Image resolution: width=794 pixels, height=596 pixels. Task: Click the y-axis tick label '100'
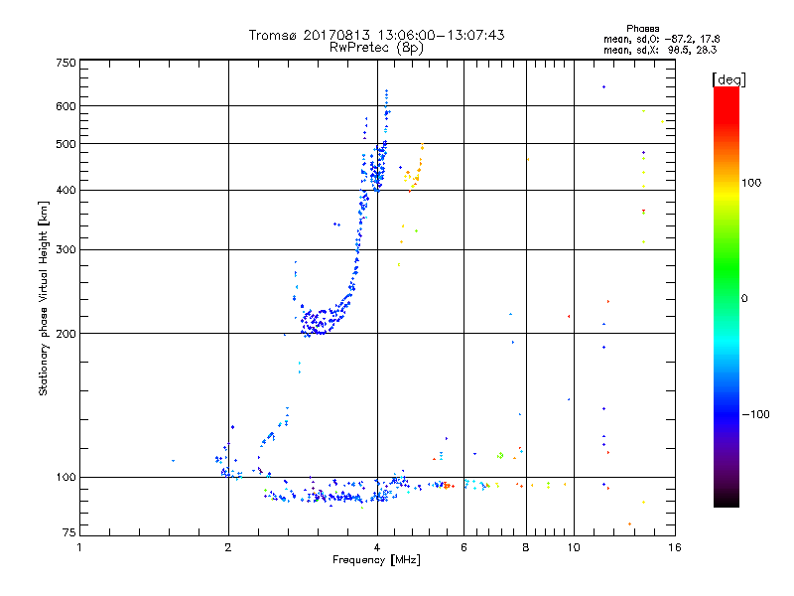(66, 477)
